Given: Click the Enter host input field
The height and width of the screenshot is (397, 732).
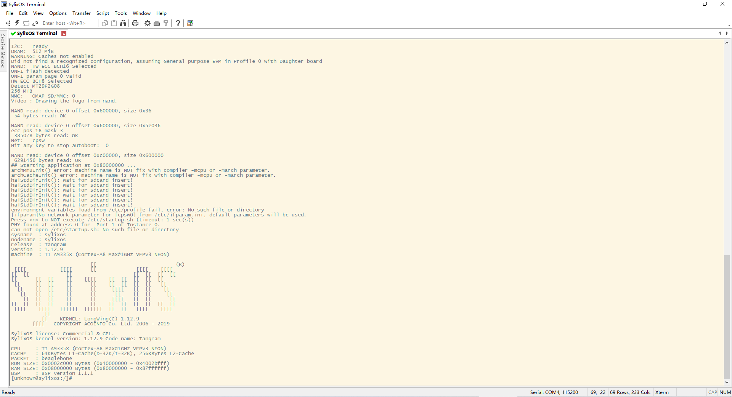Looking at the screenshot, I should pos(67,23).
